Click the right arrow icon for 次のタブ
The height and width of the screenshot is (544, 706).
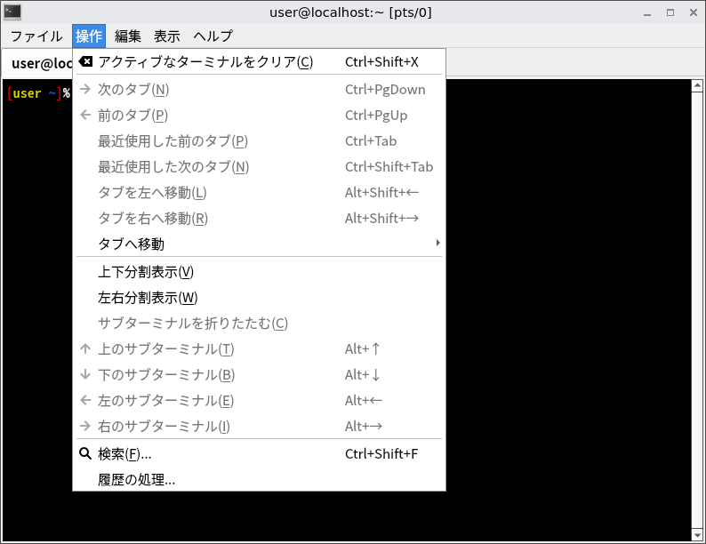85,89
